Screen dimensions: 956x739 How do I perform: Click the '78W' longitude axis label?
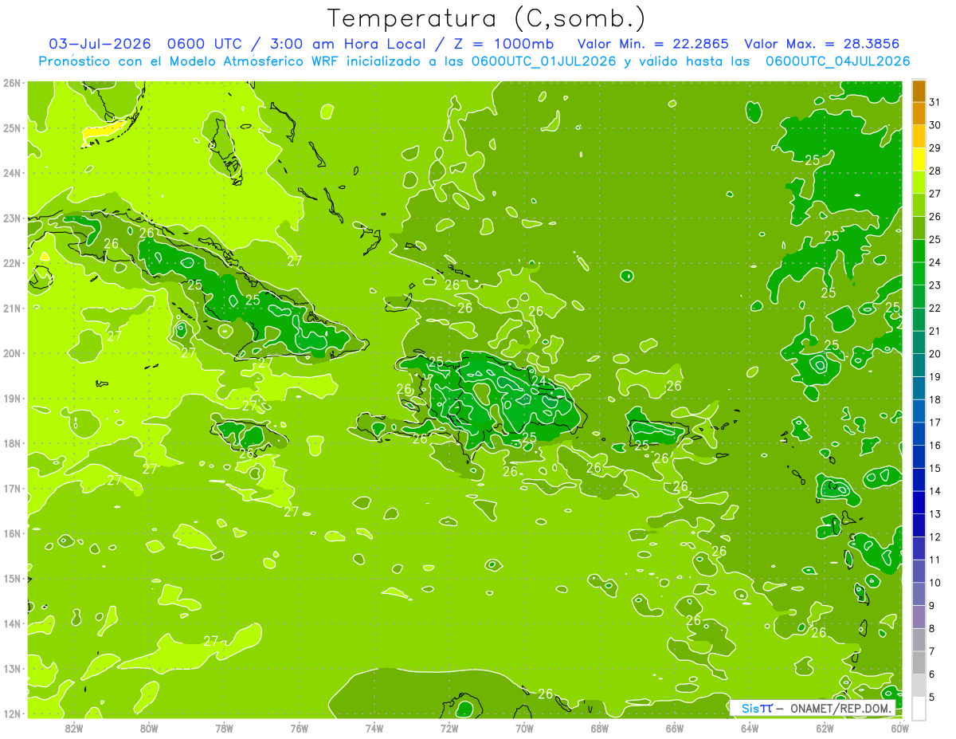click(224, 728)
